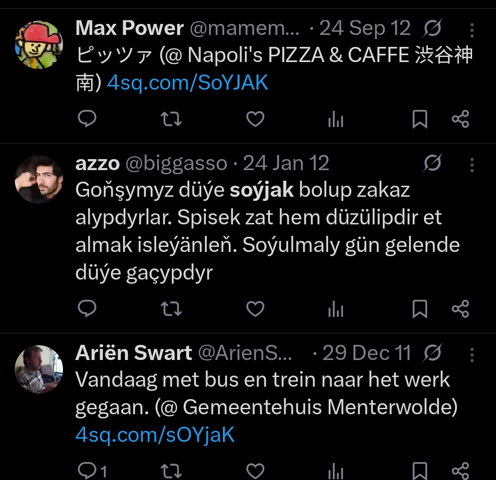Reply to azzo's tweet
496x480 pixels.
[x=87, y=309]
